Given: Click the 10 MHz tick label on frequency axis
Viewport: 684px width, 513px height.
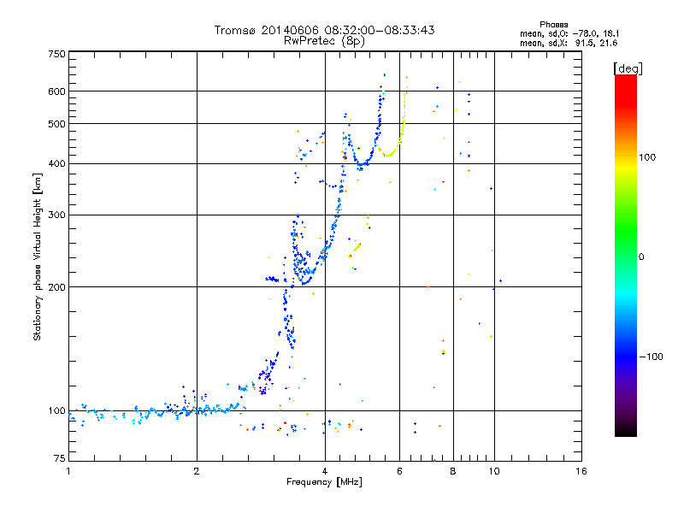Looking at the screenshot, I should point(494,471).
